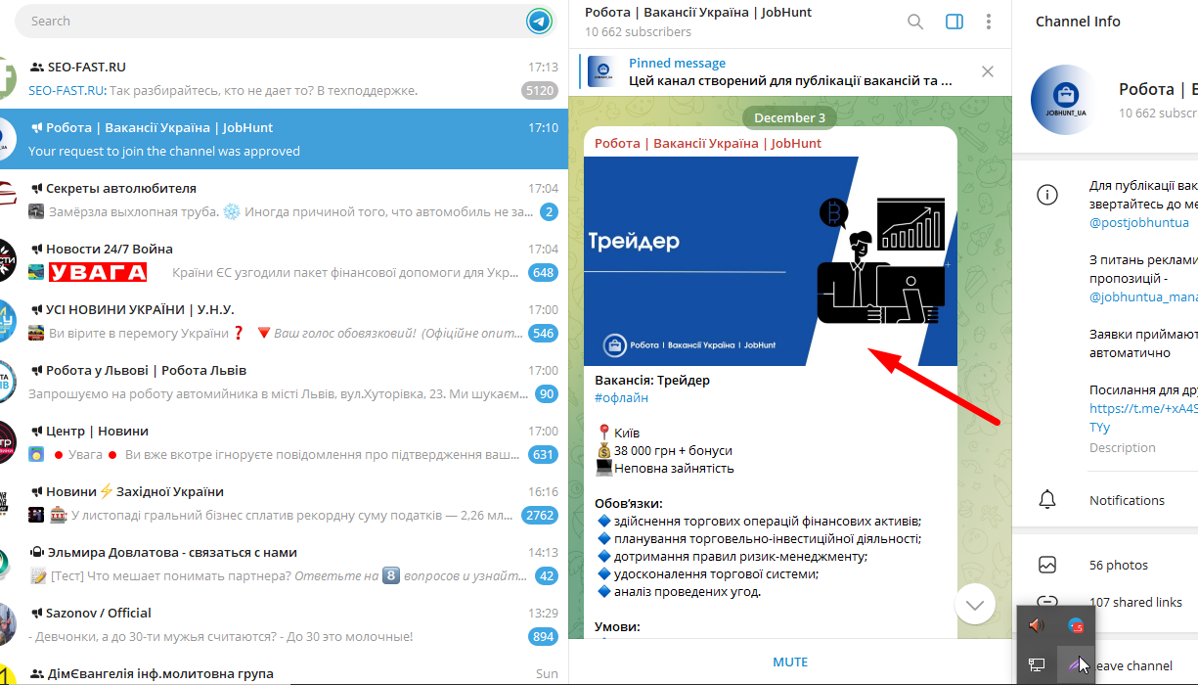This screenshot has height=685, width=1198.
Task: Click the 5120 unread badge on SEO-FAST.RU
Action: tap(540, 91)
